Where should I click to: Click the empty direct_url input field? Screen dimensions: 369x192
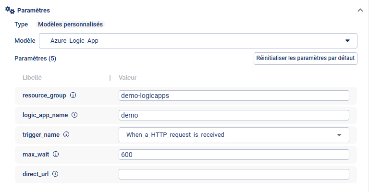click(x=234, y=174)
